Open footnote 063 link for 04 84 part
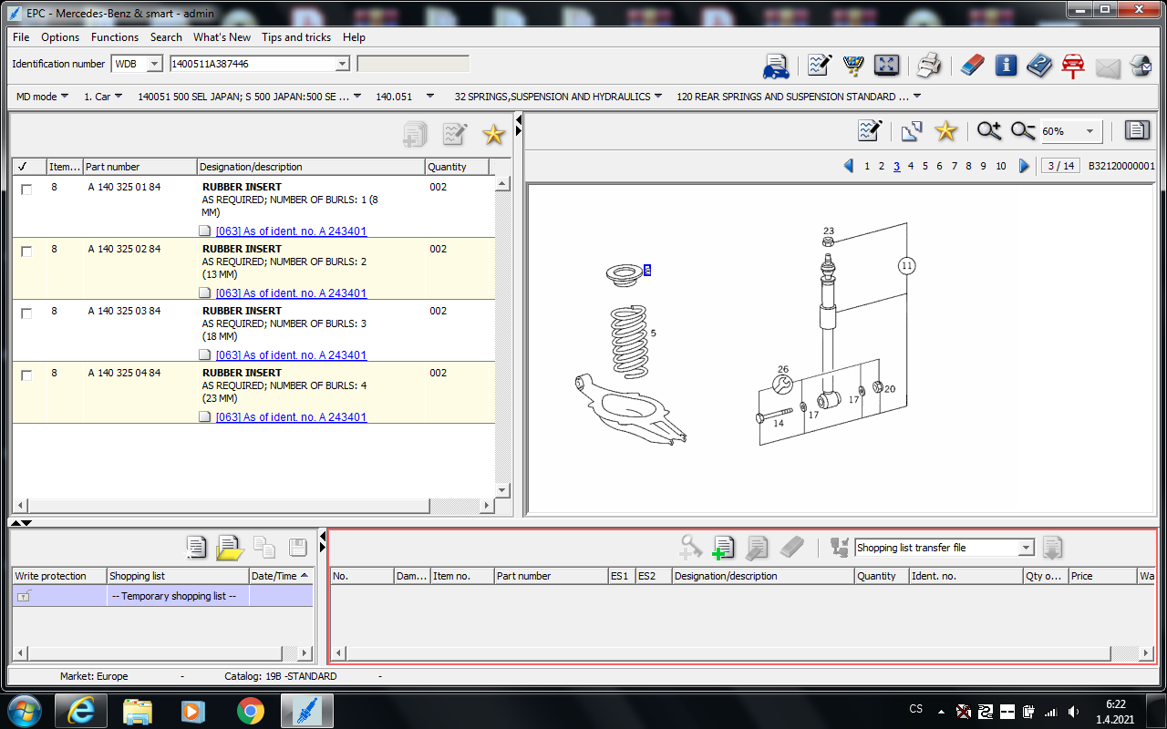This screenshot has width=1167, height=729. tap(291, 417)
